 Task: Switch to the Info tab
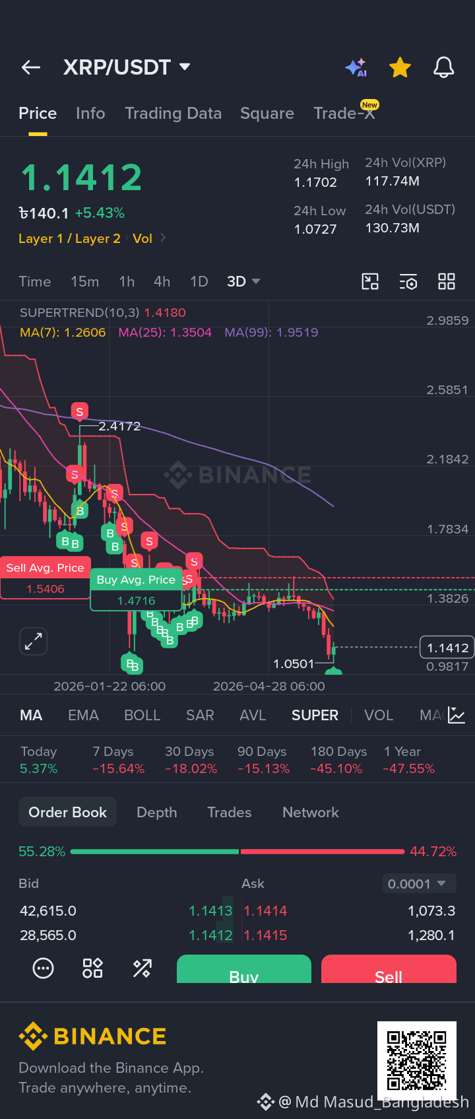90,114
